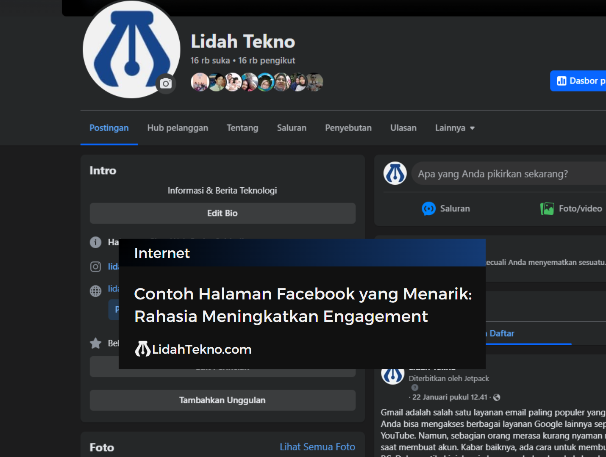Select the Daftar view tab
This screenshot has width=606, height=457.
(502, 333)
